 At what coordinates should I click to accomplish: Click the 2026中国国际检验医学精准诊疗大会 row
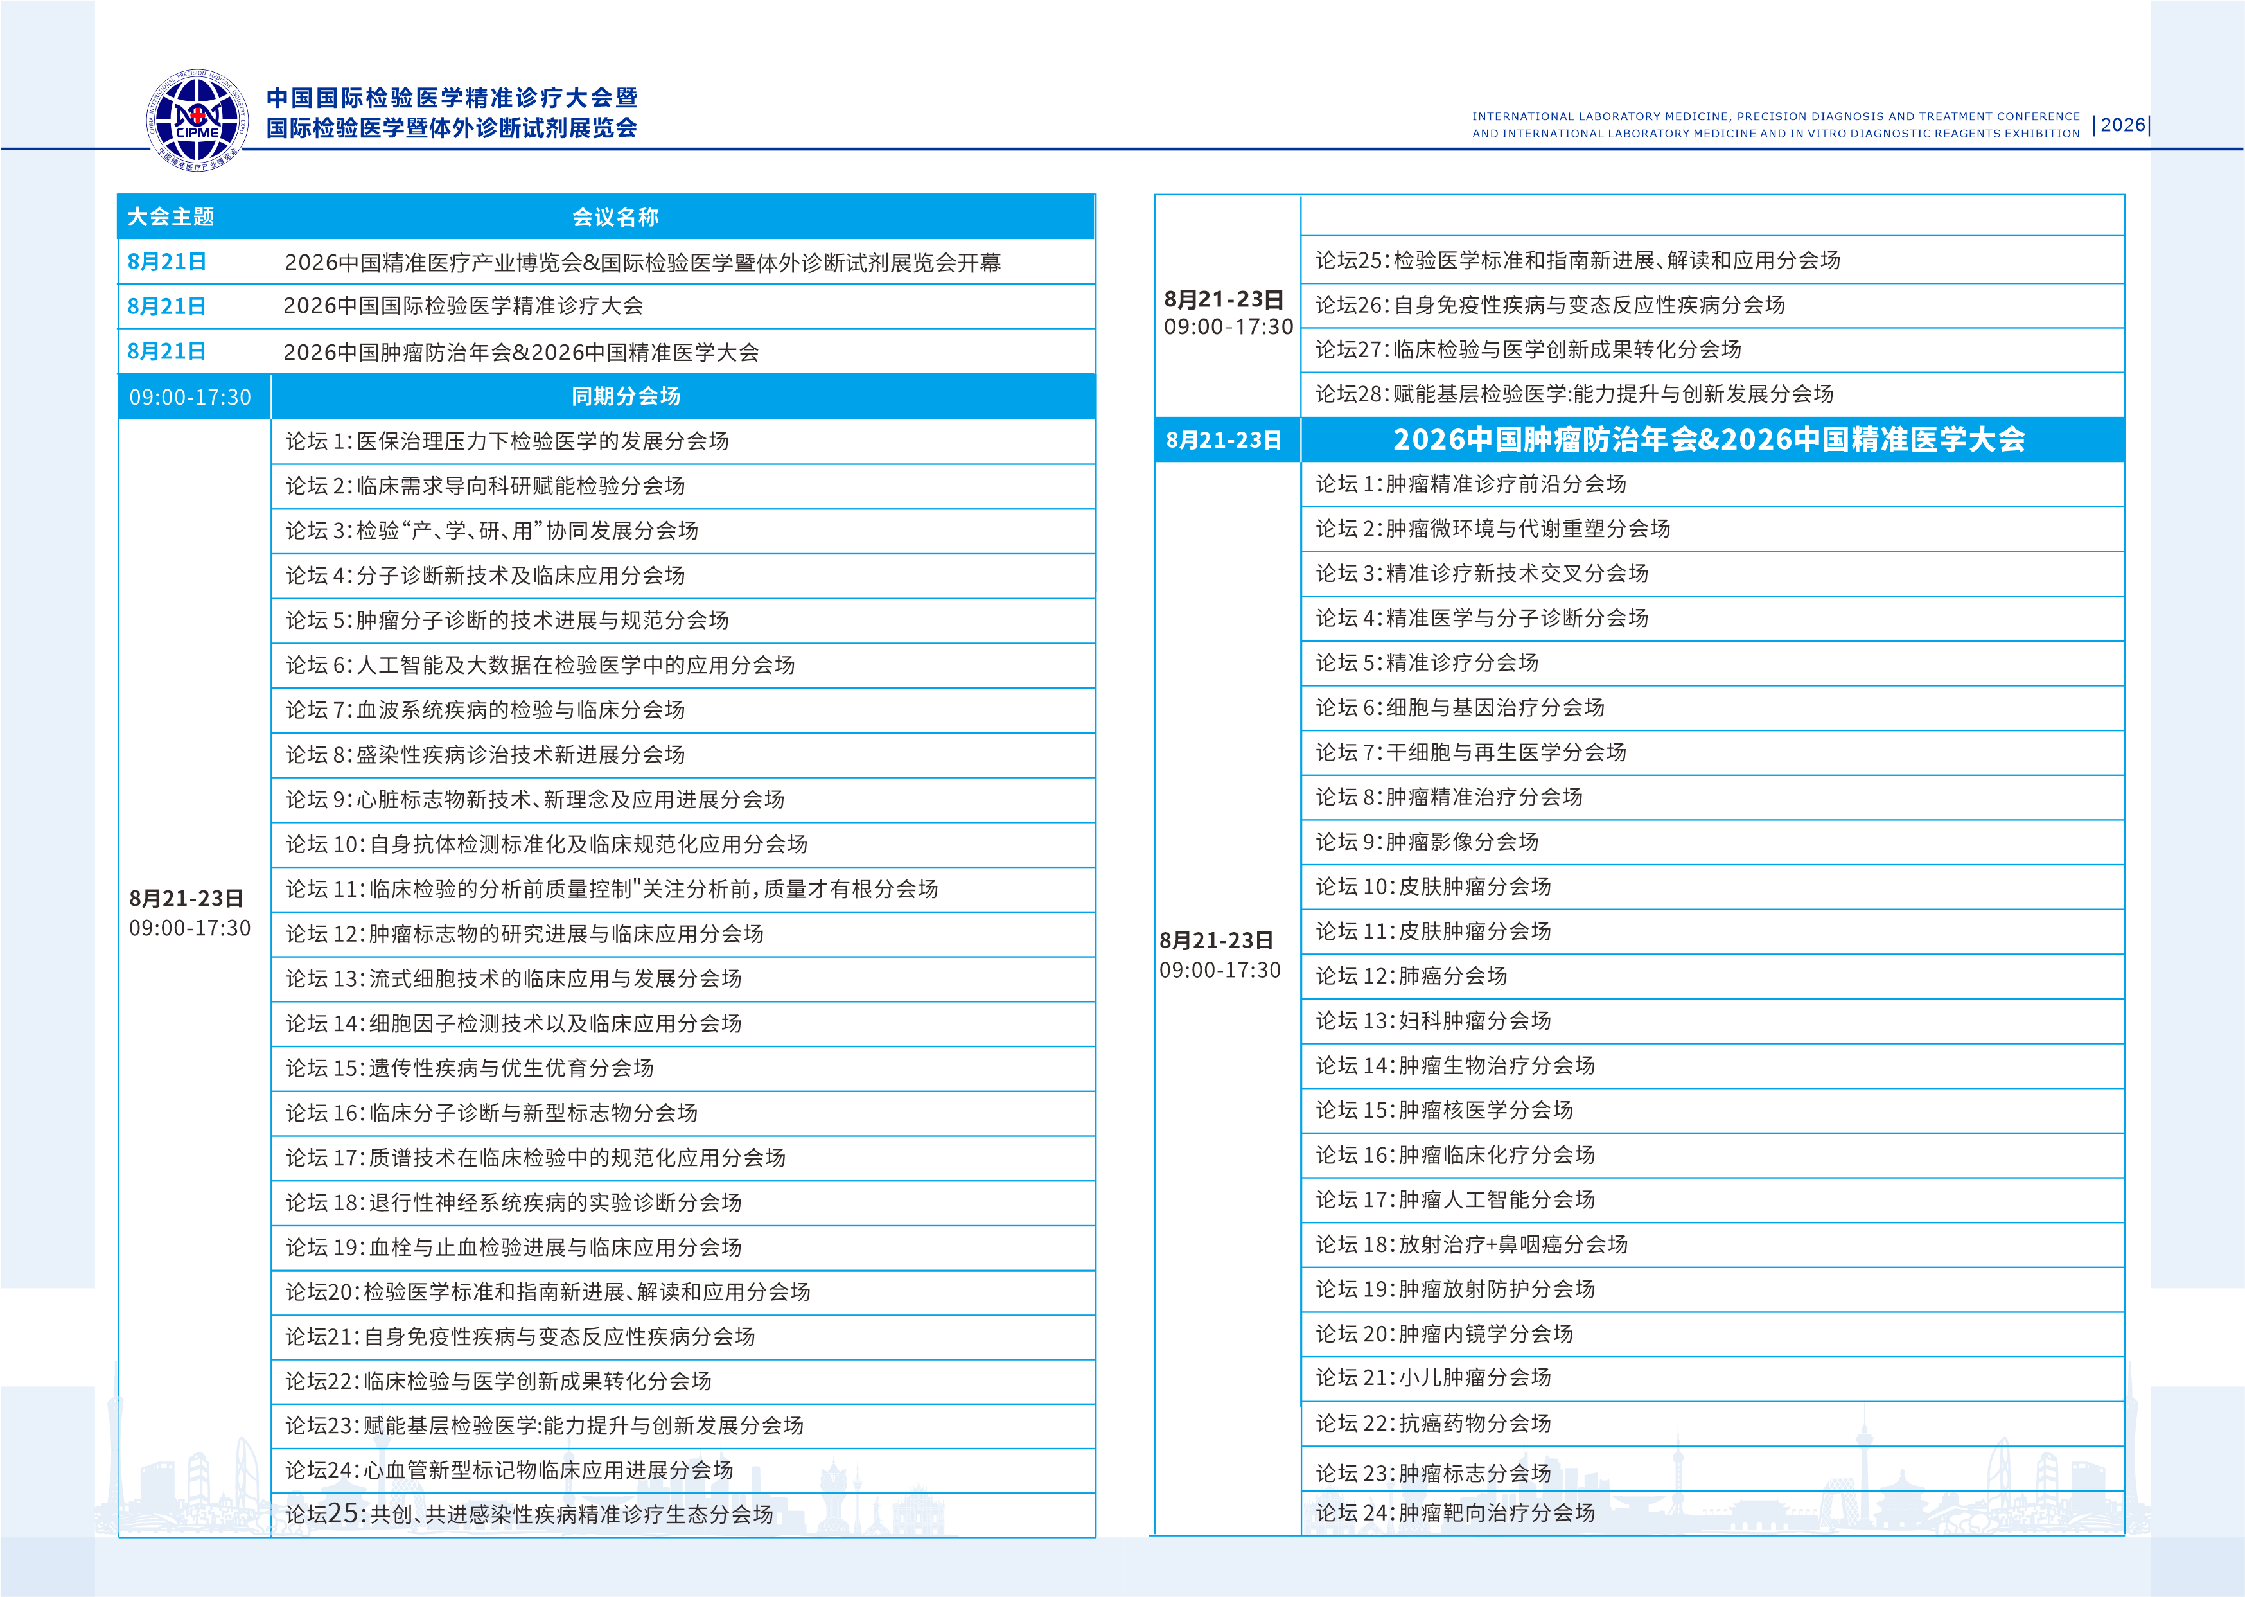463,306
